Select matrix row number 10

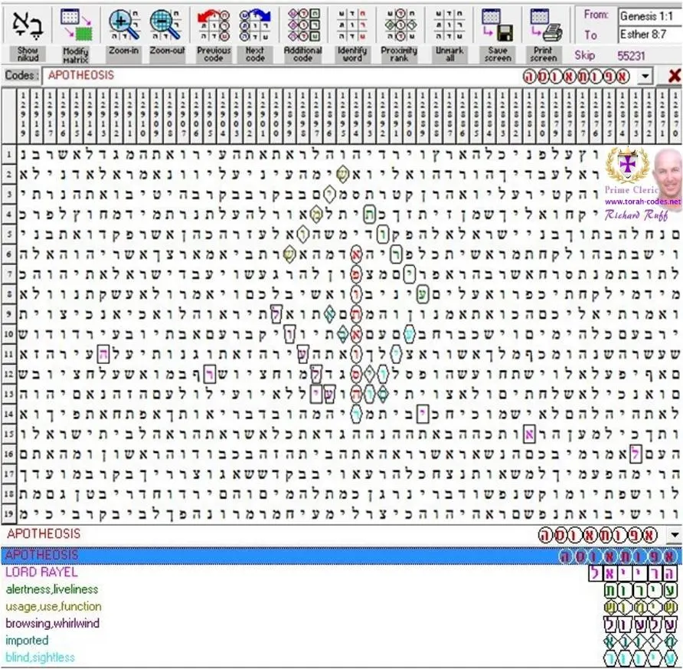pyautogui.click(x=8, y=334)
